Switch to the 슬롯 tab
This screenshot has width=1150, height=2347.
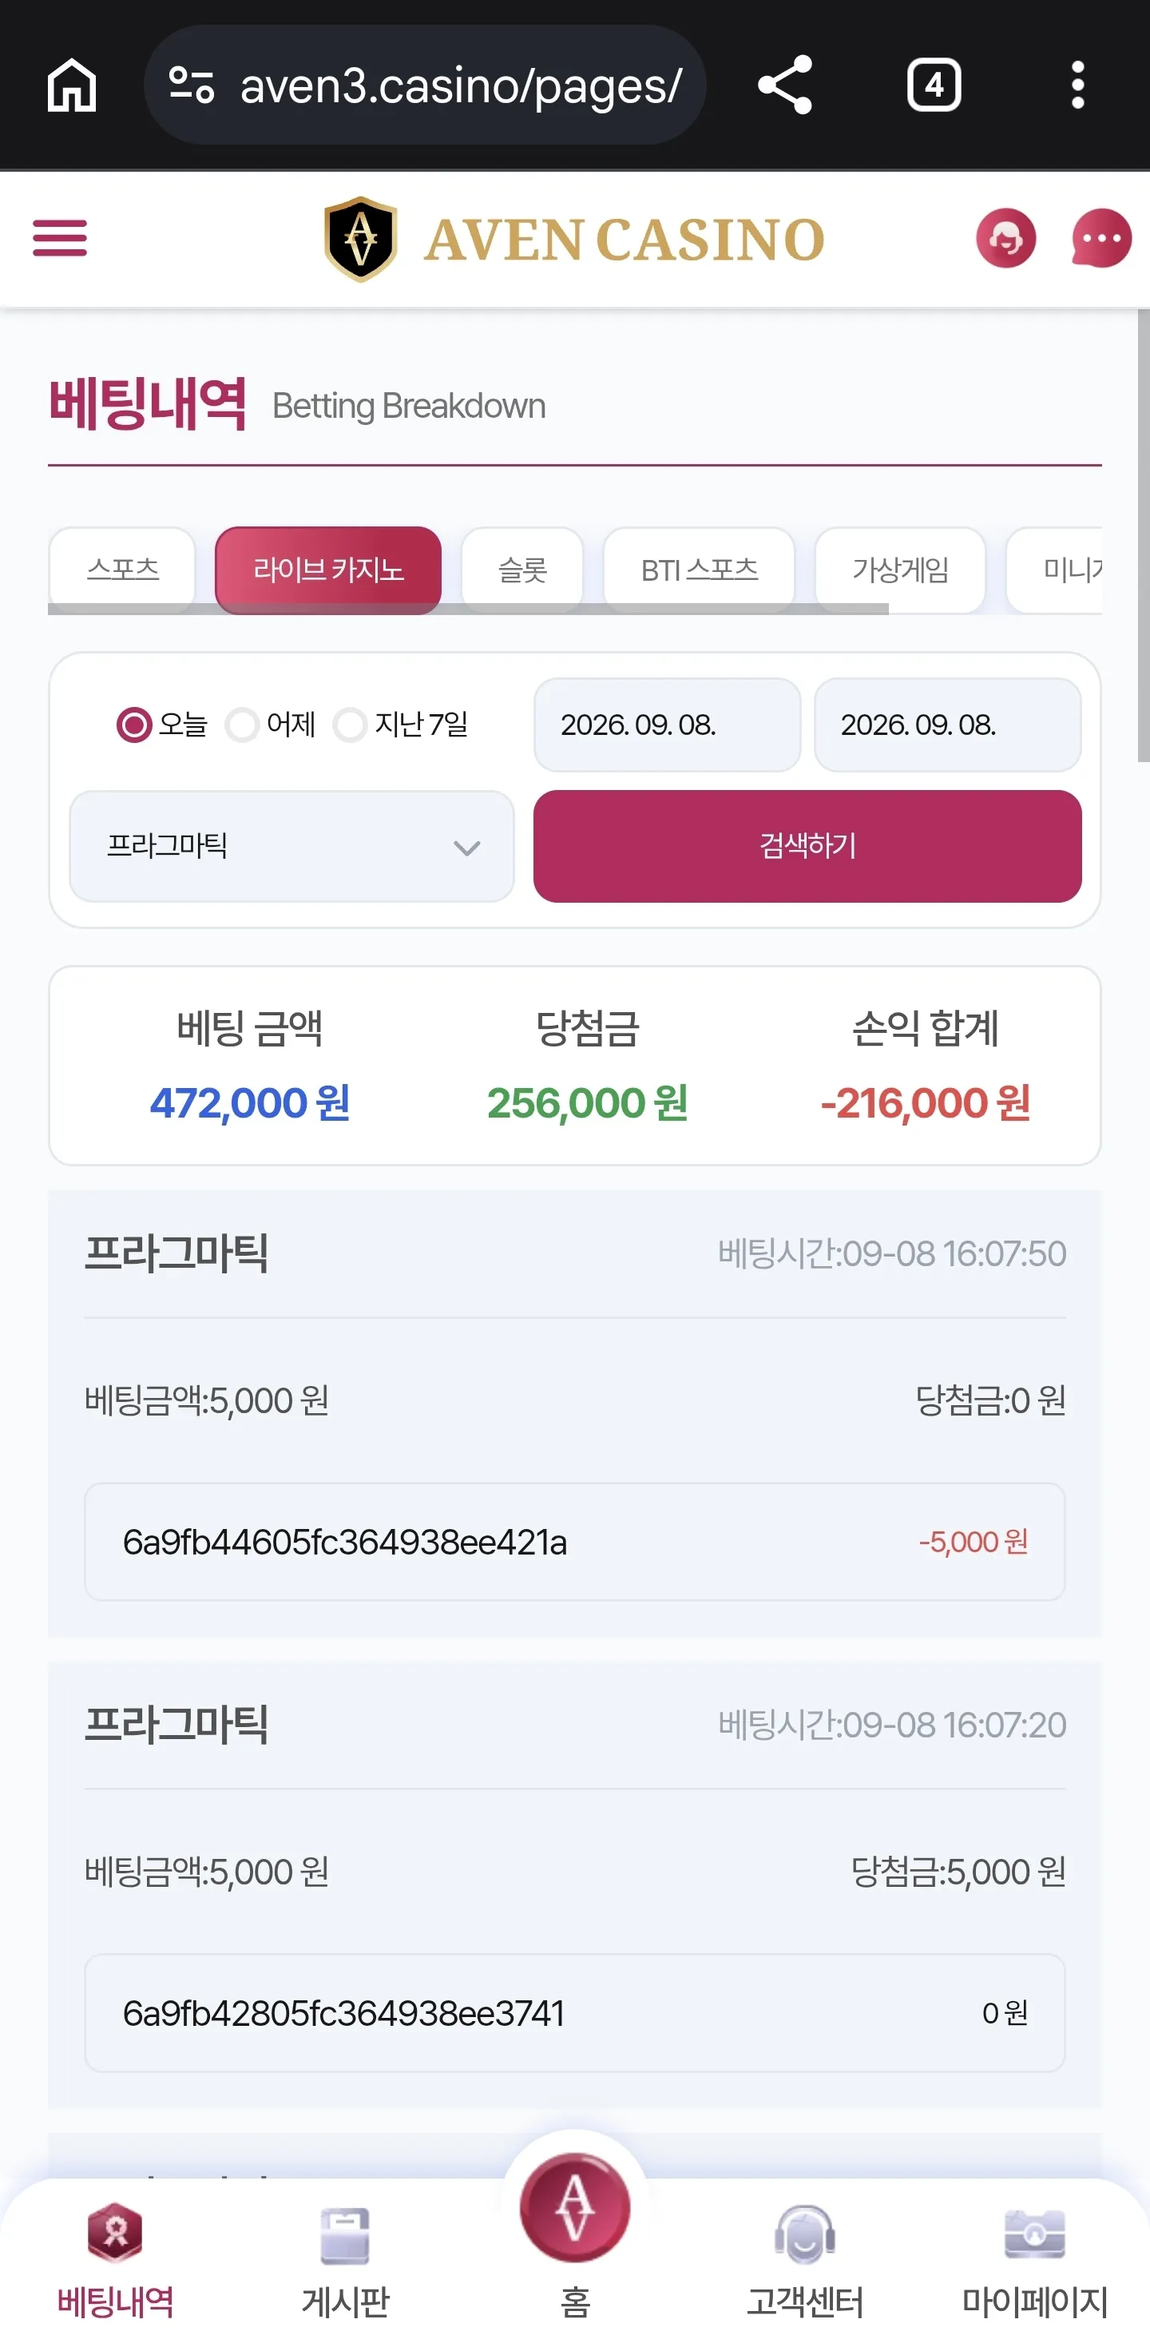coord(521,570)
